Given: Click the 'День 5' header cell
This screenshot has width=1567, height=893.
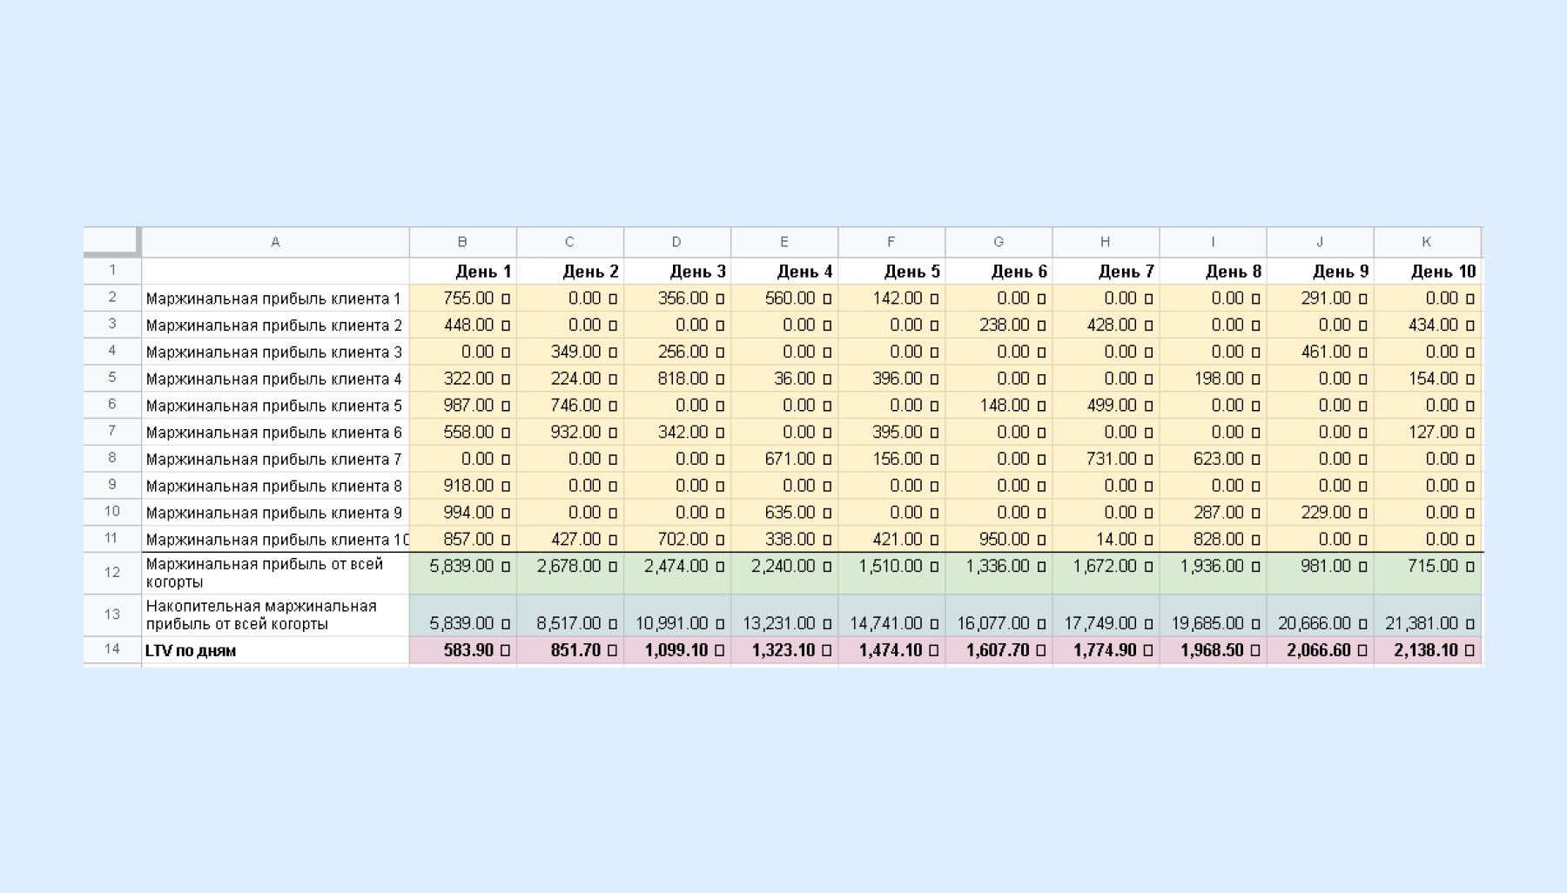Looking at the screenshot, I should (x=891, y=271).
